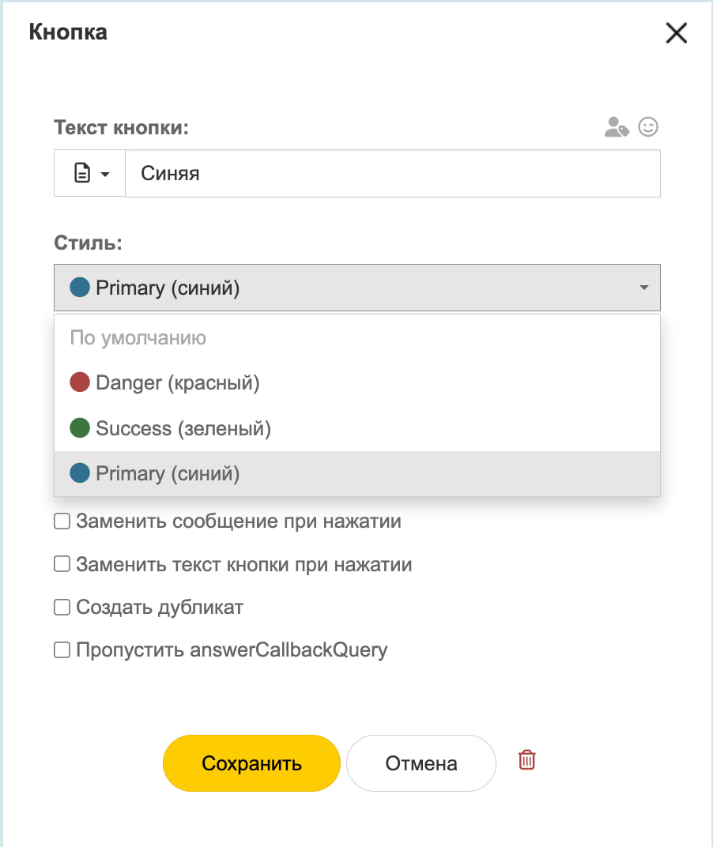Click the green Success color dot
This screenshot has width=713, height=847.
(x=79, y=428)
